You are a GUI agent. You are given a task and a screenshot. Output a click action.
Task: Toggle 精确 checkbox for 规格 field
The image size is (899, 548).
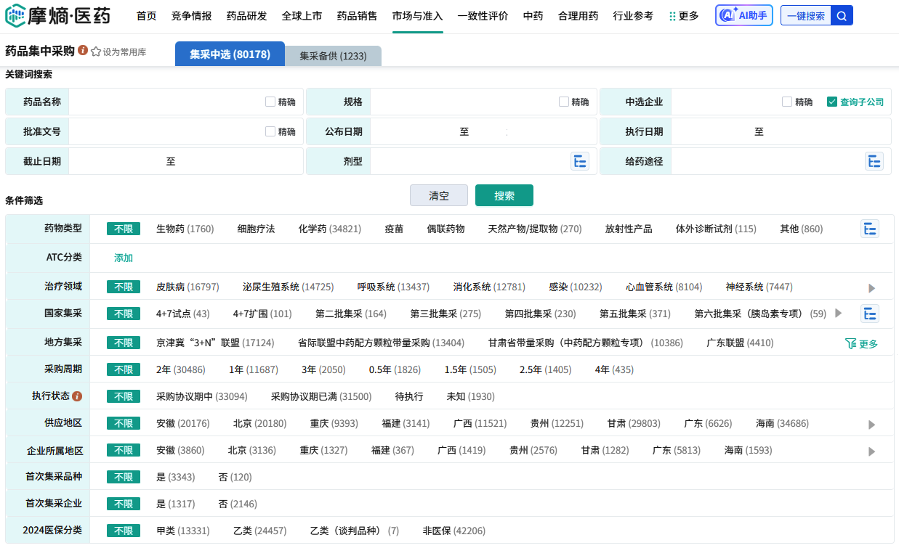point(564,102)
